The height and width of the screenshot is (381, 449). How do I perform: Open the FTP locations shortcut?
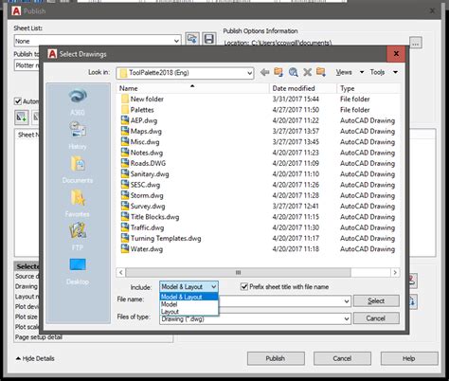pyautogui.click(x=78, y=237)
